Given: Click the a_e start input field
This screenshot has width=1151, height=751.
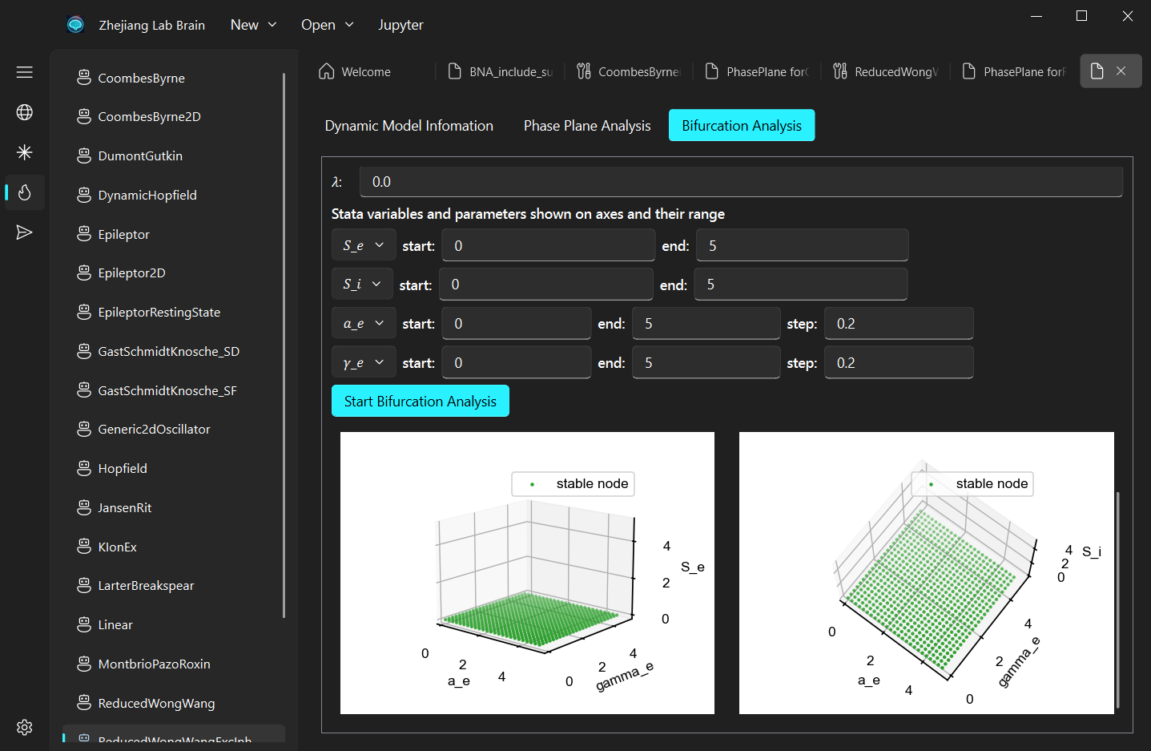Looking at the screenshot, I should (517, 323).
